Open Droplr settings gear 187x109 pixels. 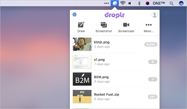coord(74,15)
